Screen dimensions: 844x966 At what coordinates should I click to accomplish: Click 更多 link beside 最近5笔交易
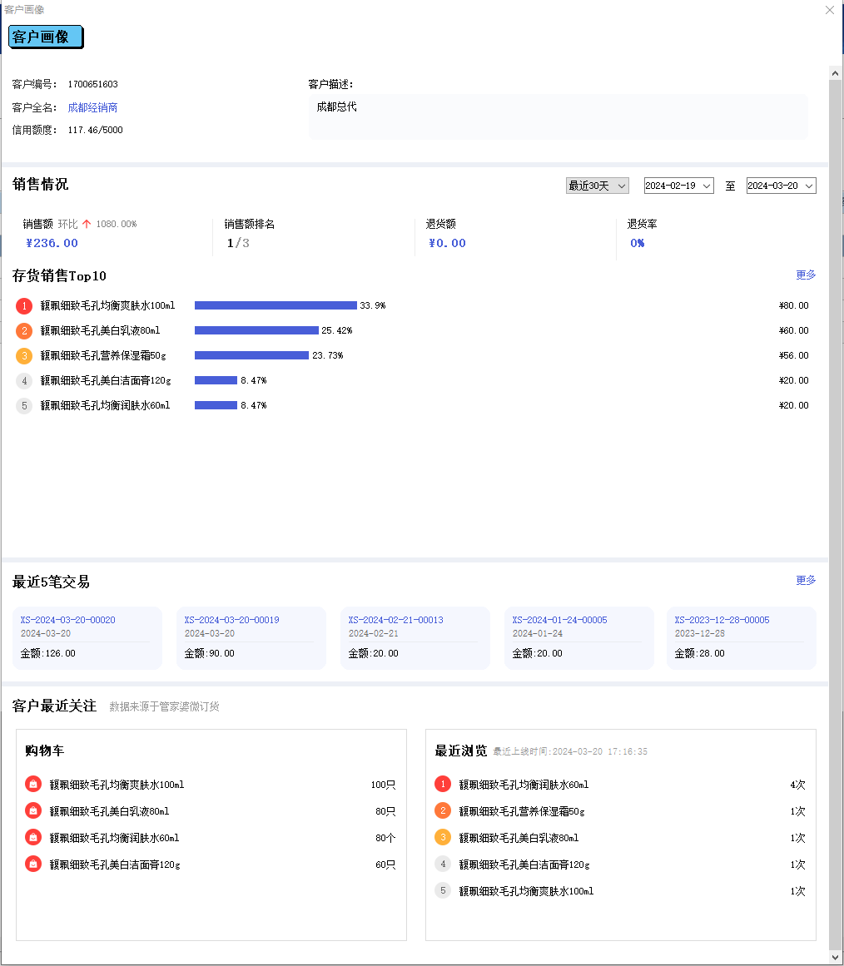coord(806,580)
